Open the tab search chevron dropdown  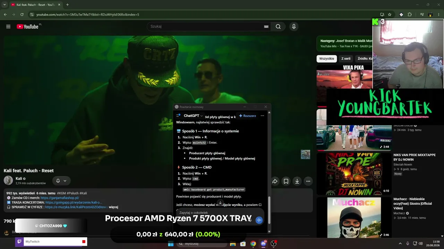pyautogui.click(x=5, y=5)
